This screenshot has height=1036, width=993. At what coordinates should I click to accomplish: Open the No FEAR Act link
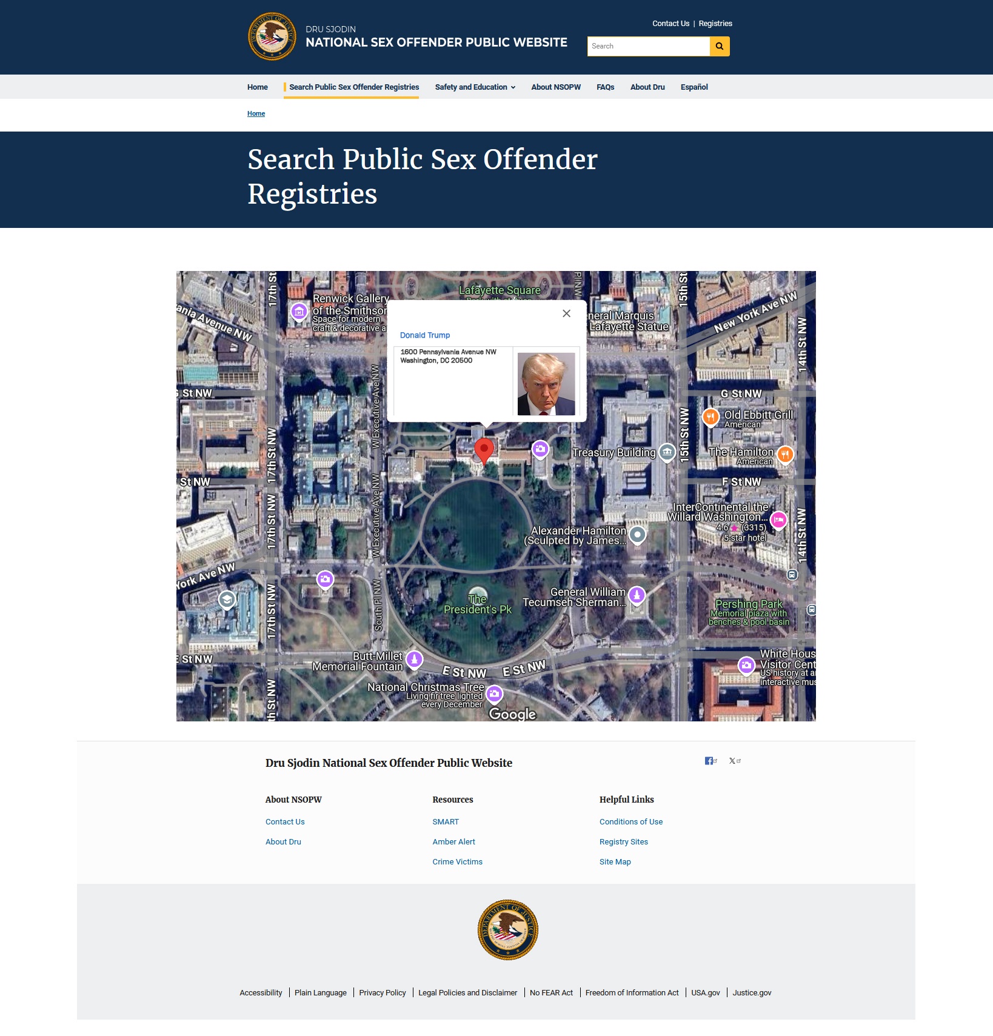pyautogui.click(x=551, y=993)
